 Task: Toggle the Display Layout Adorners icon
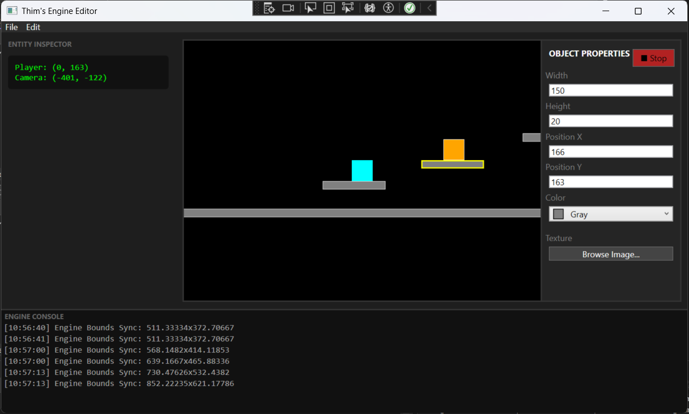pos(329,8)
